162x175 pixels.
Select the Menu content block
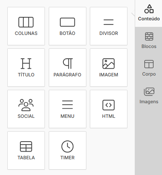click(68, 109)
